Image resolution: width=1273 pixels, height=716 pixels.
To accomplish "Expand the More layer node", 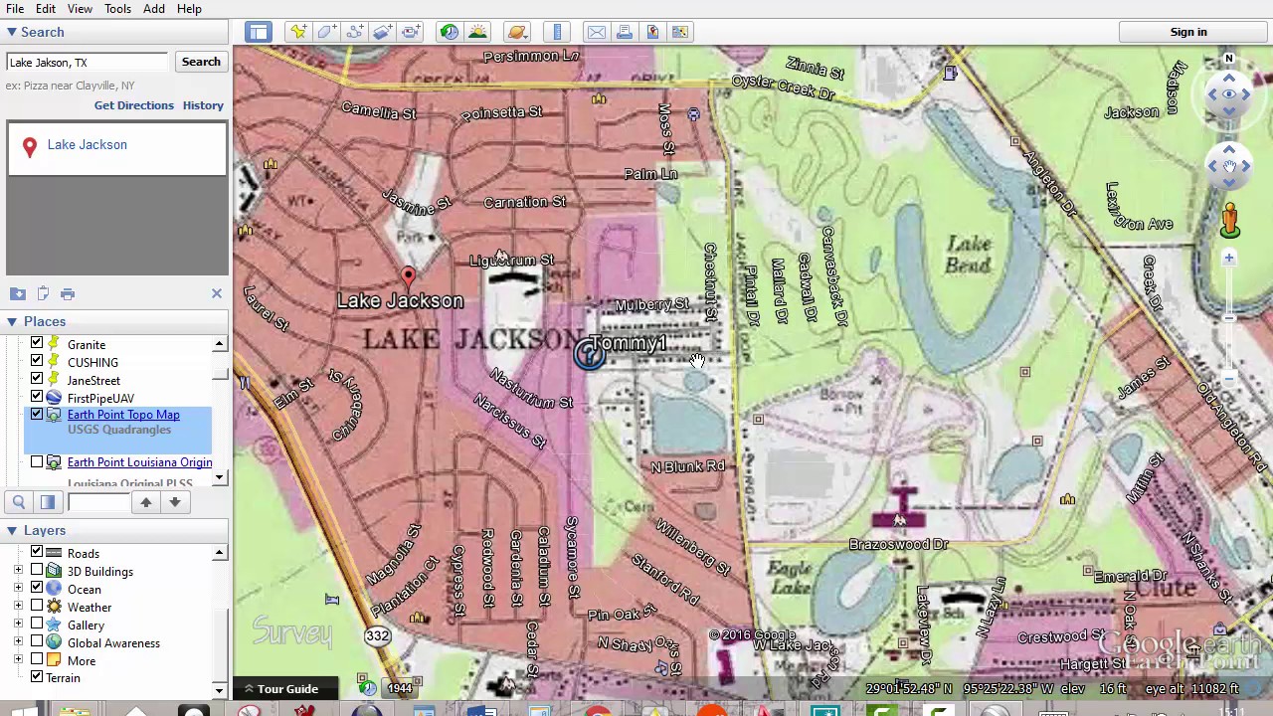I will pos(18,659).
